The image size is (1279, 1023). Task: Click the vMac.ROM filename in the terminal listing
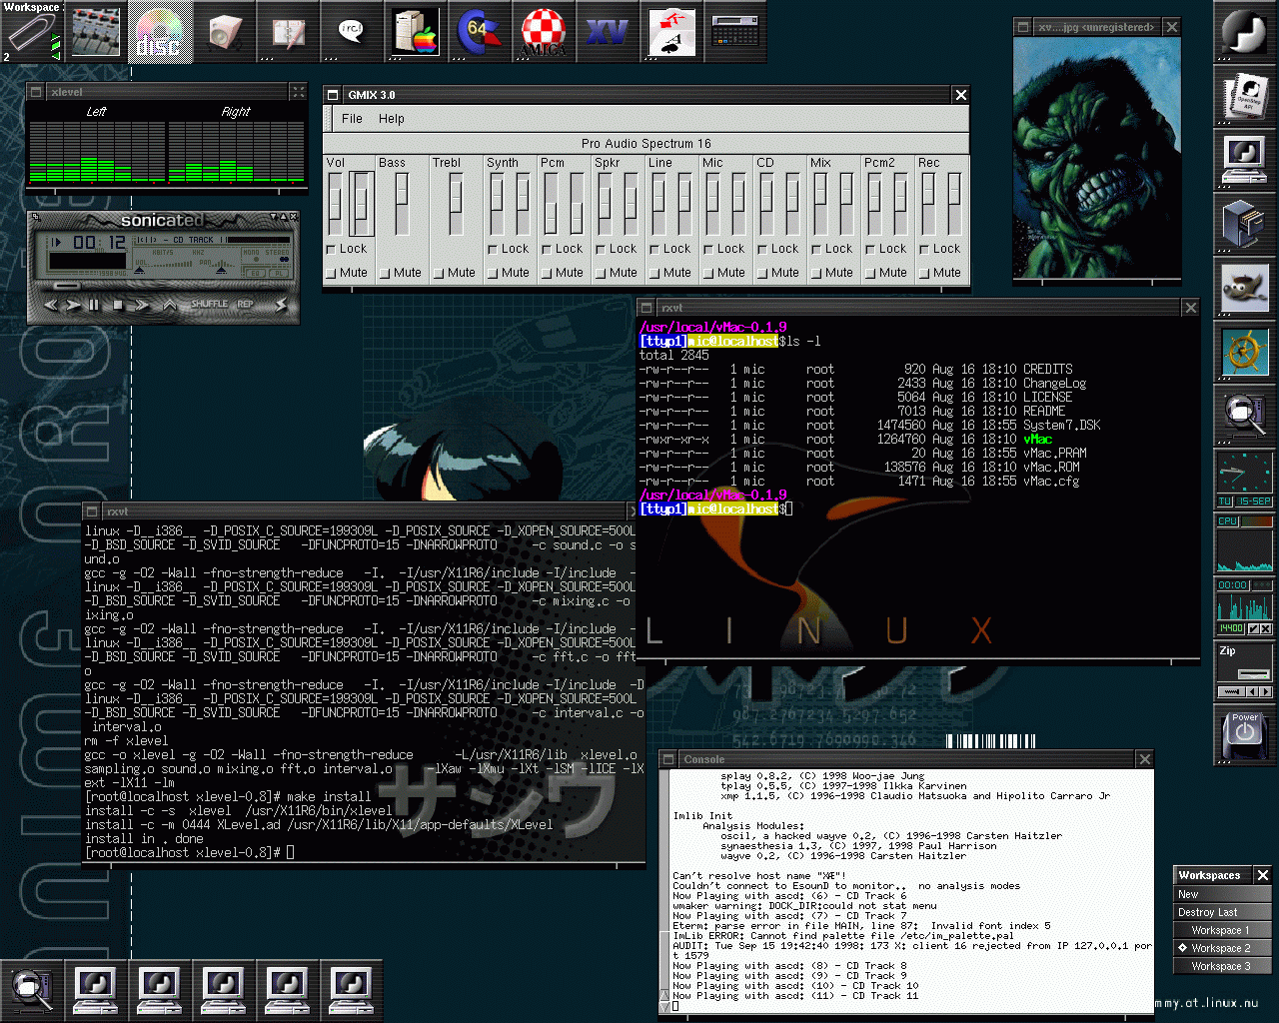(1051, 467)
